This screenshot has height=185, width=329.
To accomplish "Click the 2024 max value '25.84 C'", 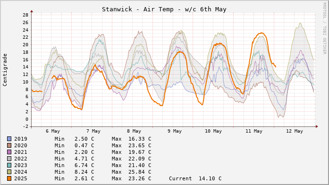I will pyautogui.click(x=140, y=172).
